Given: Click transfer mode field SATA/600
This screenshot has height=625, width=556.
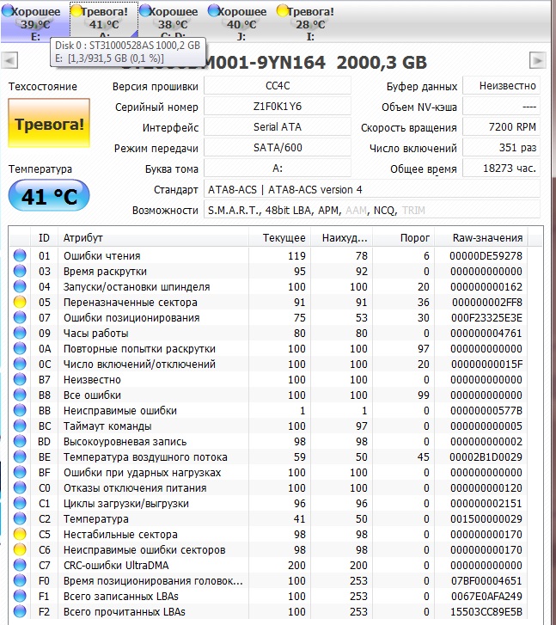Looking at the screenshot, I should 278,148.
